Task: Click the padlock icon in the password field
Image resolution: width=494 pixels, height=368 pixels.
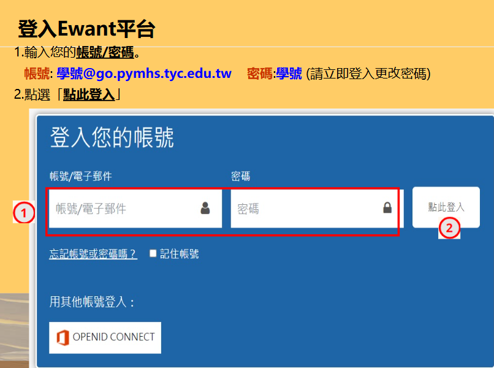Action: tap(387, 207)
